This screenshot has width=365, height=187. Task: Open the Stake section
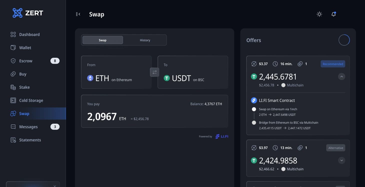click(x=24, y=87)
